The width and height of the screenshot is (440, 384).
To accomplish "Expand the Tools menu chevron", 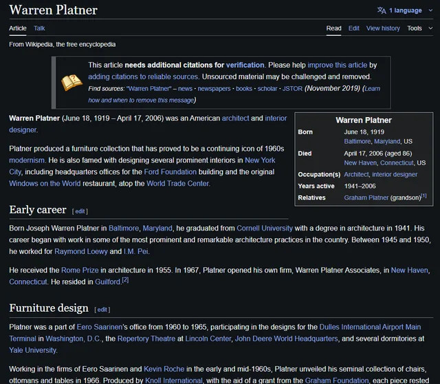I will pyautogui.click(x=430, y=28).
